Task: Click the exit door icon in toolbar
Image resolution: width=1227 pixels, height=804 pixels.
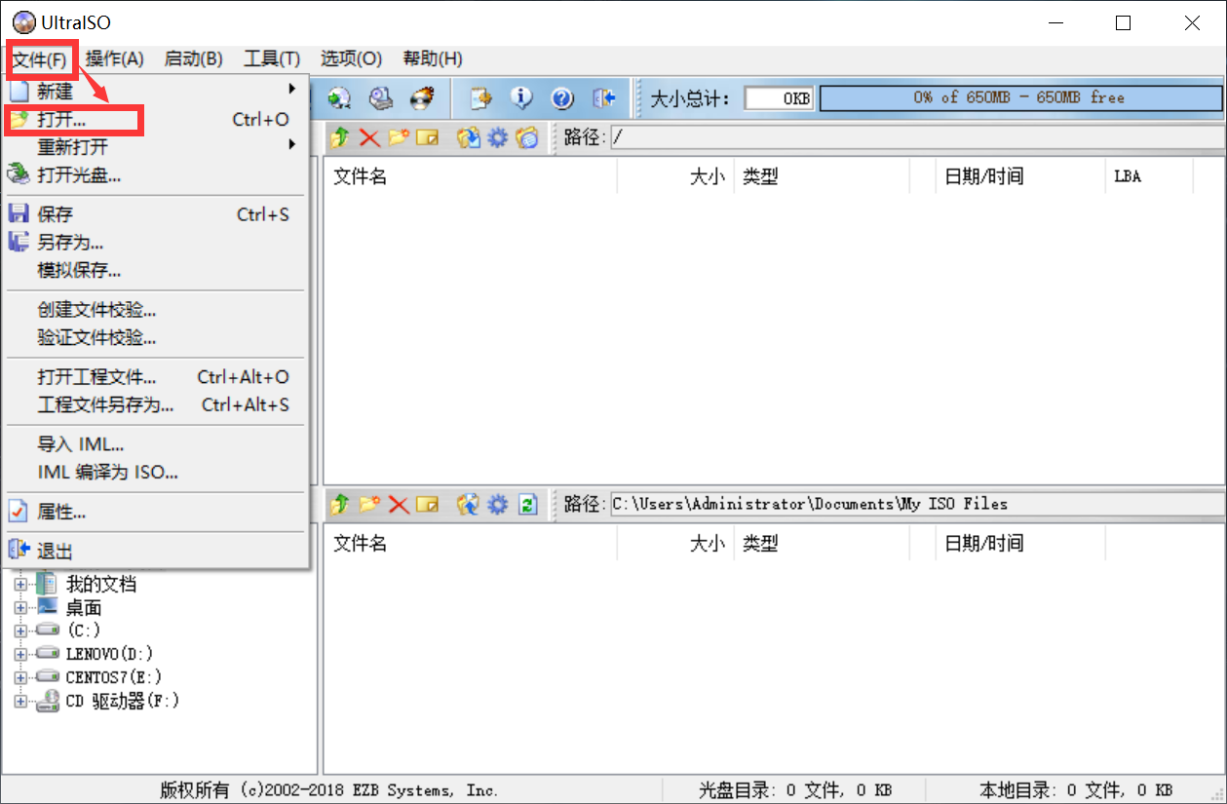Action: 604,98
